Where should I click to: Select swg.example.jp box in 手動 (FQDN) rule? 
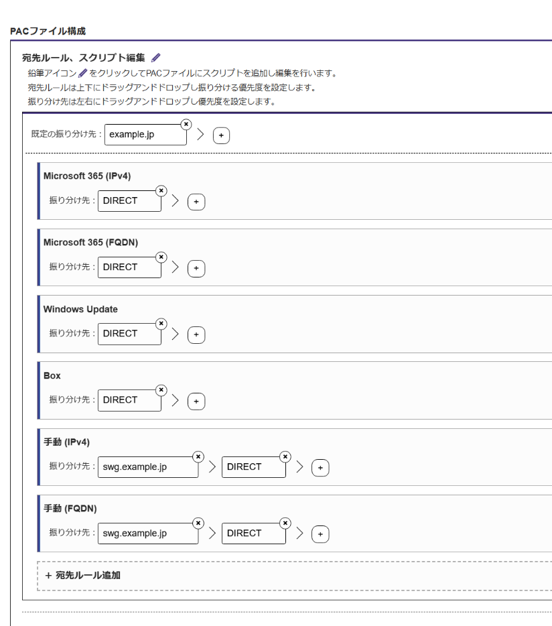tap(147, 534)
